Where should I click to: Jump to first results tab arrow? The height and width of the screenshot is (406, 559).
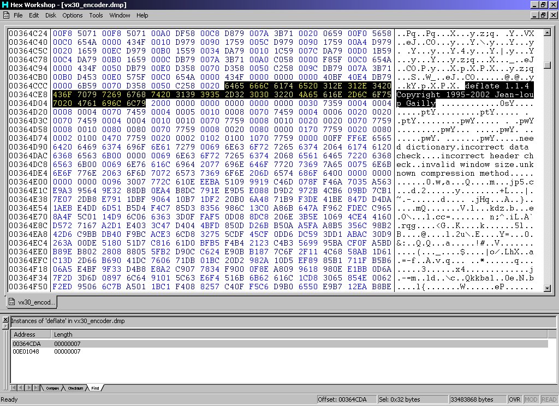coord(14,388)
